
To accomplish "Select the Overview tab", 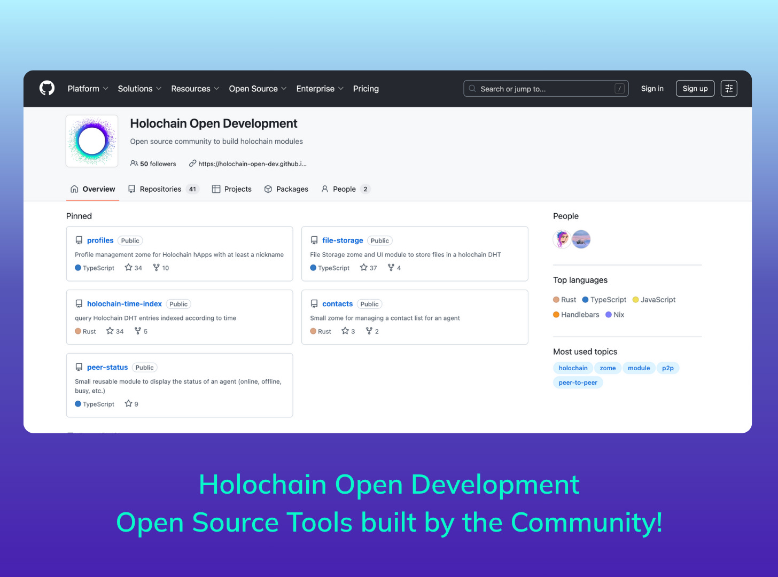I will pyautogui.click(x=92, y=189).
